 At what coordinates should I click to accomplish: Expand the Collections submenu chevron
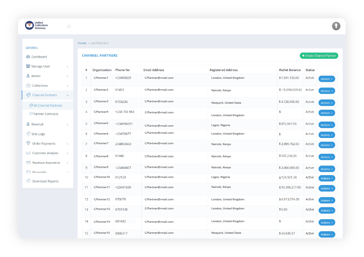[x=67, y=86]
